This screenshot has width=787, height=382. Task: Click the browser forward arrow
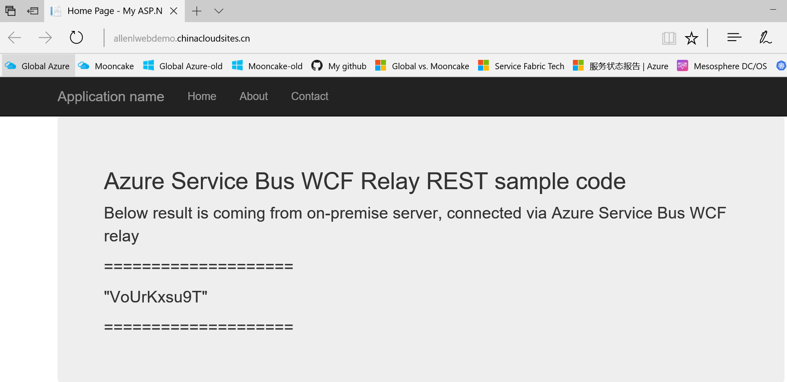point(45,38)
